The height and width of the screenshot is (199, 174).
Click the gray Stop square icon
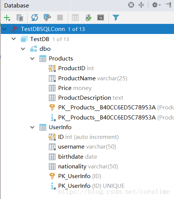click(60, 18)
